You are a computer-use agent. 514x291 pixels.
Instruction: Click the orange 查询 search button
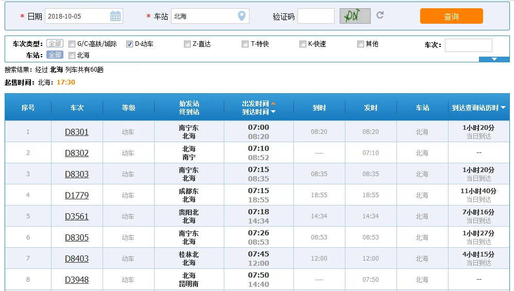click(452, 16)
